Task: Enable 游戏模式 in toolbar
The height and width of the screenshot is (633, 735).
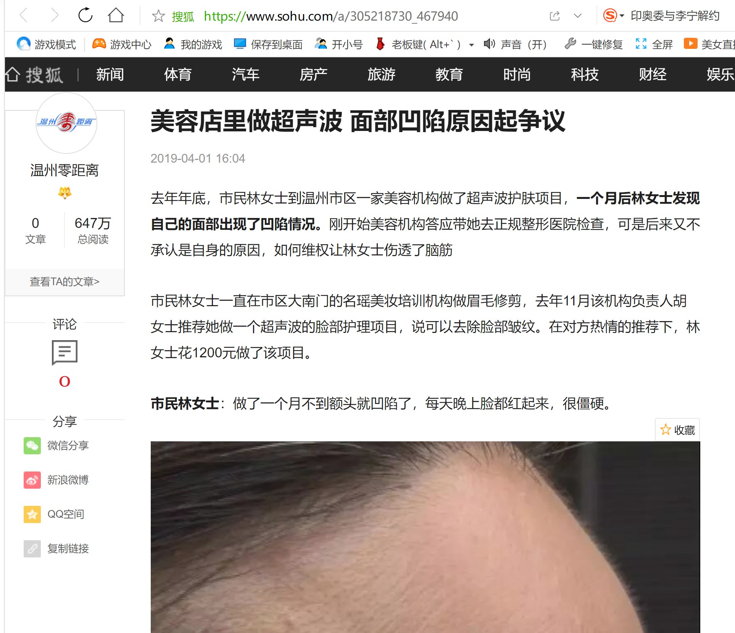Action: point(47,44)
